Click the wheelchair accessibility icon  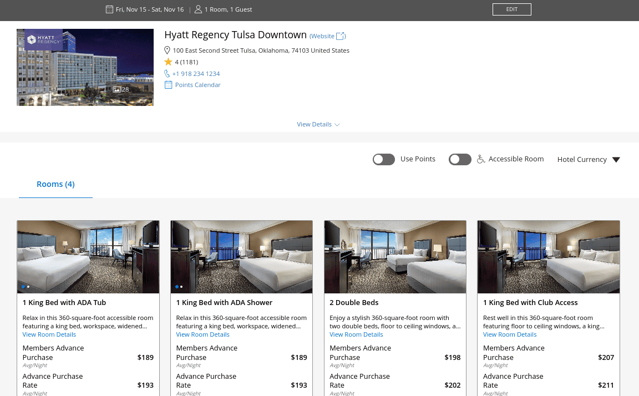(x=481, y=159)
